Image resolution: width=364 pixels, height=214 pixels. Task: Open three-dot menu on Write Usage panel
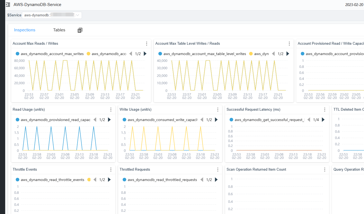pyautogui.click(x=218, y=110)
